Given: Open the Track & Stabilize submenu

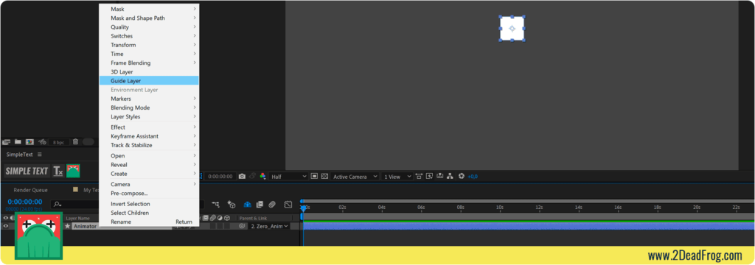Looking at the screenshot, I should point(149,145).
